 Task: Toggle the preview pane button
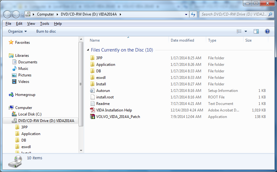pos(256,31)
